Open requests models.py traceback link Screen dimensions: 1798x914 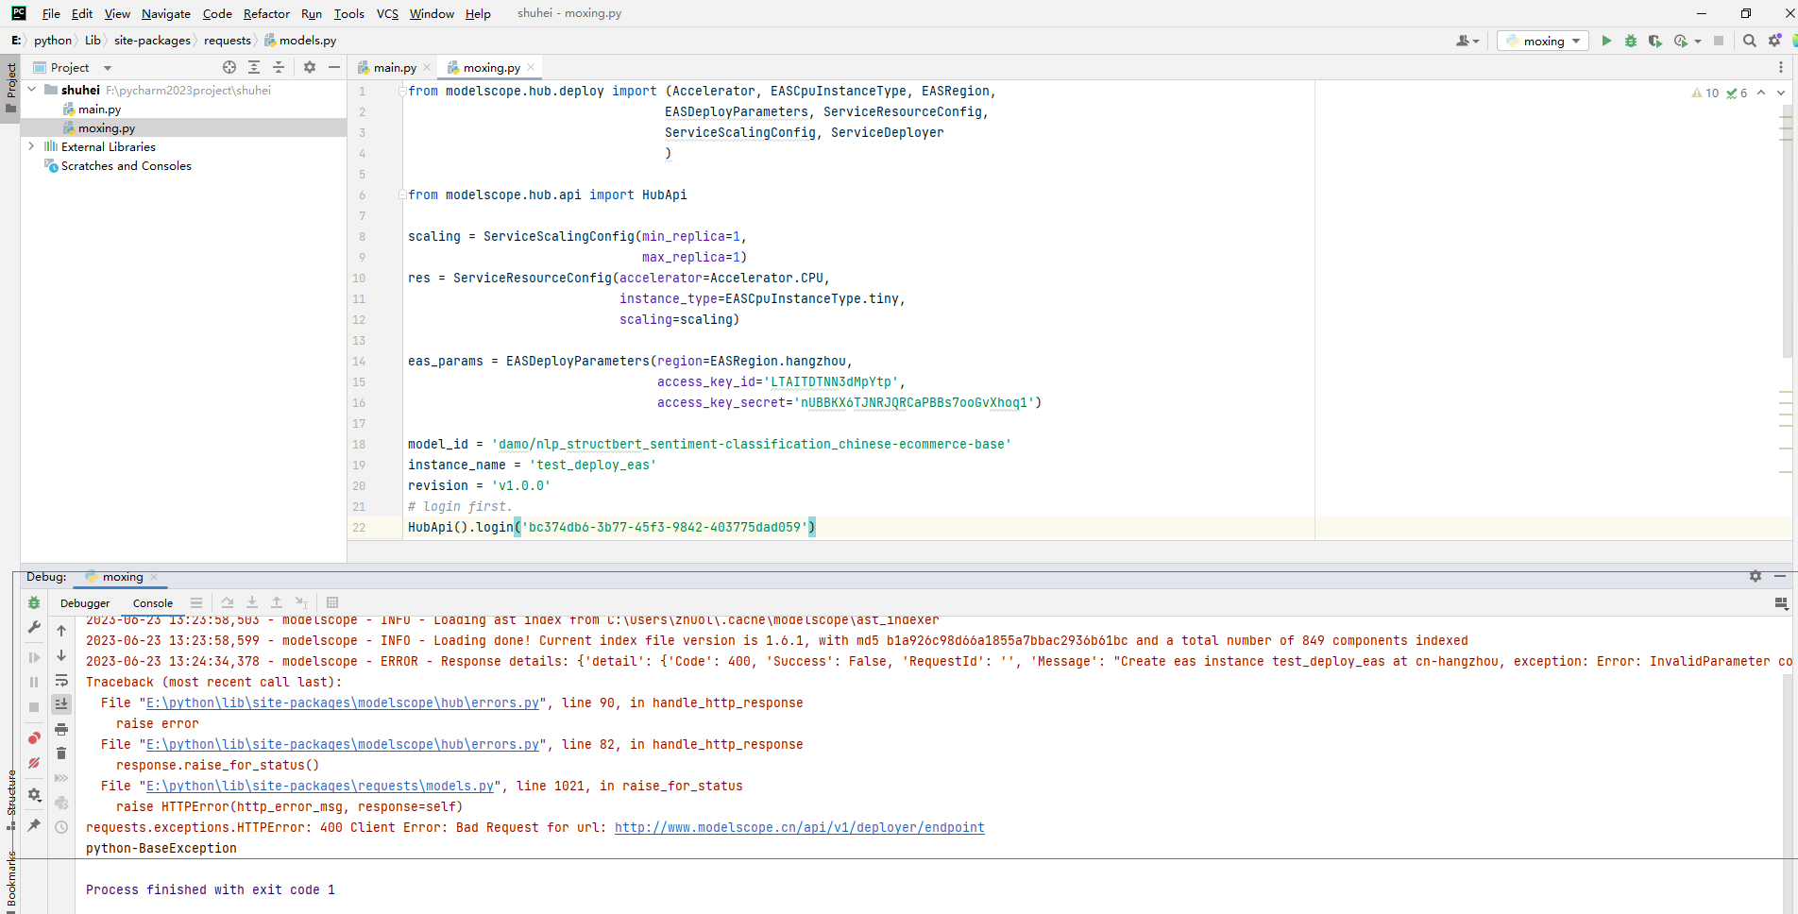point(320,786)
